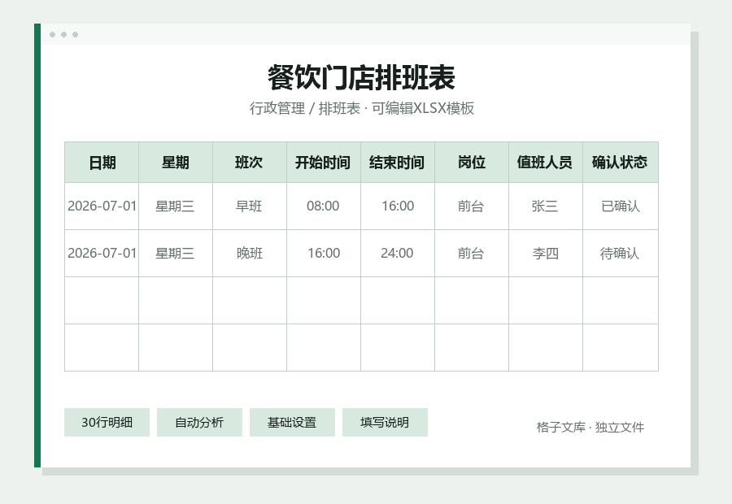Click the 结束时间 column header
The width and height of the screenshot is (732, 504).
398,163
